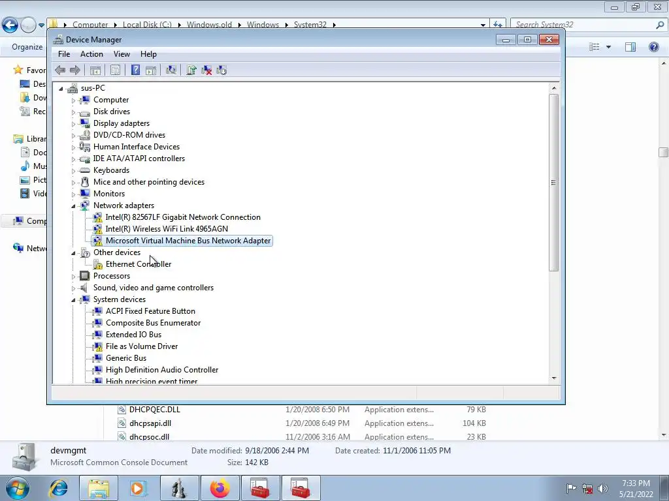
Task: Click Explorer back navigation button
Action: [x=10, y=25]
